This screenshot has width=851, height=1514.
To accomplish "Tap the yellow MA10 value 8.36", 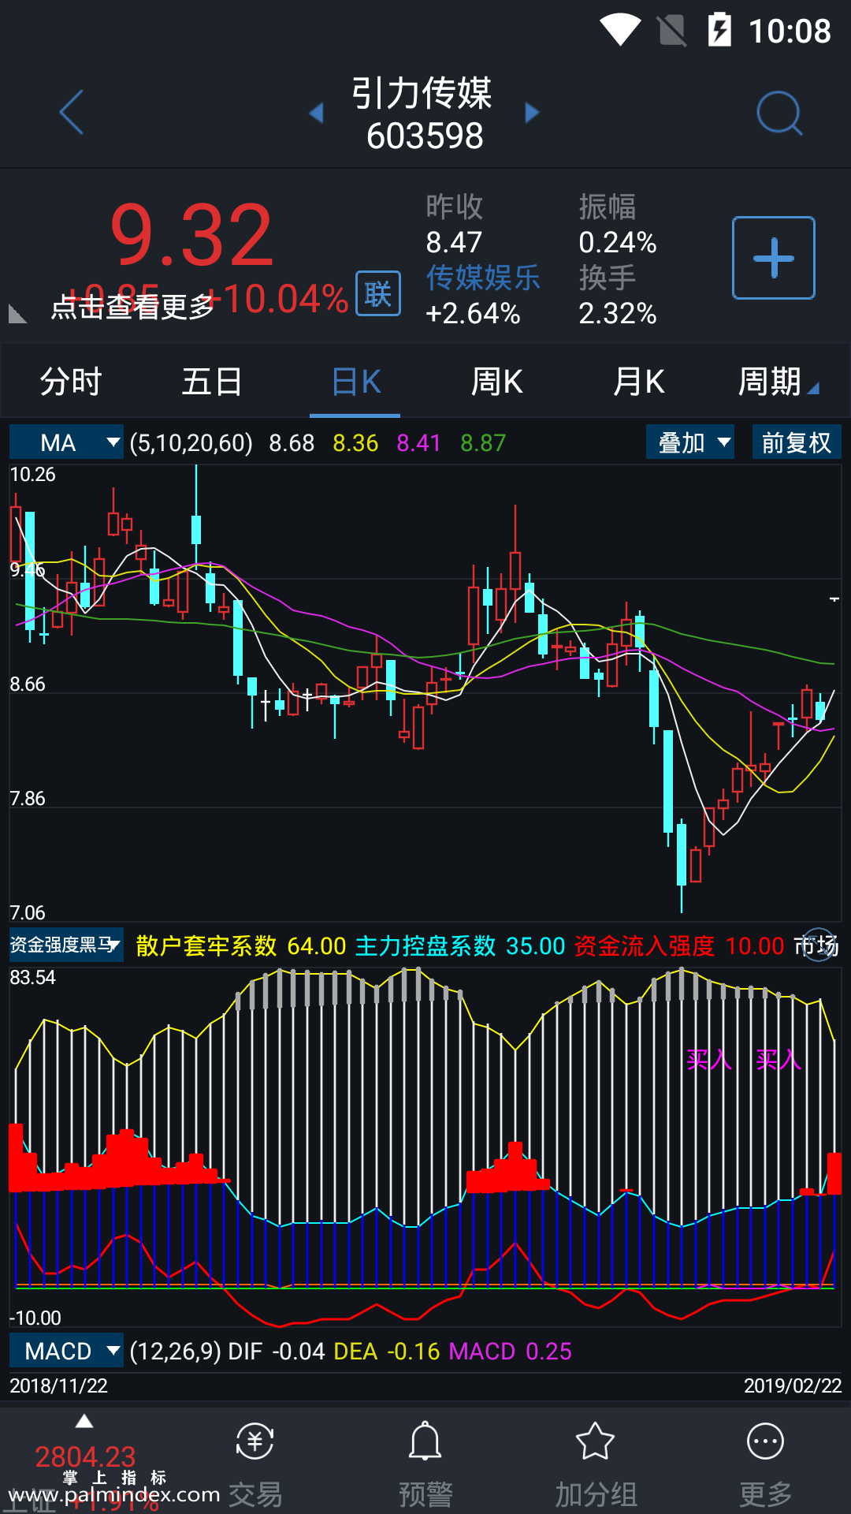I will tap(355, 443).
